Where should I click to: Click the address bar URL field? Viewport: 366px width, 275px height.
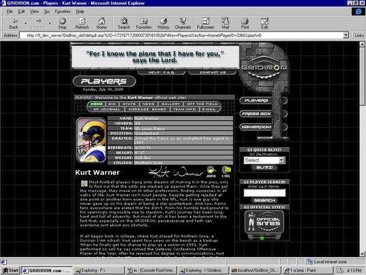pyautogui.click(x=182, y=36)
